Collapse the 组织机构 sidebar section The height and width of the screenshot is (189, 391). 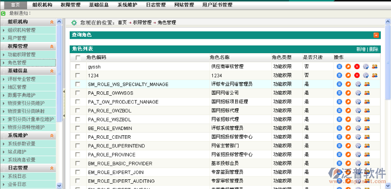(x=52, y=22)
